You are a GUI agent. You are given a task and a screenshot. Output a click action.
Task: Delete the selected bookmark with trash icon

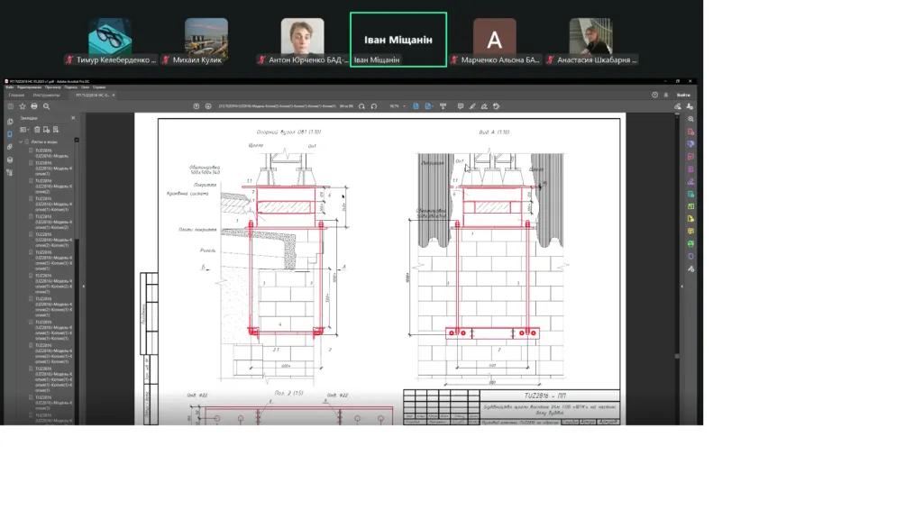(x=37, y=130)
